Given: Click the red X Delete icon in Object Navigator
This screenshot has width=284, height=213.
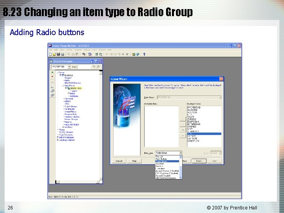Looking at the screenshot, I should point(52,77).
